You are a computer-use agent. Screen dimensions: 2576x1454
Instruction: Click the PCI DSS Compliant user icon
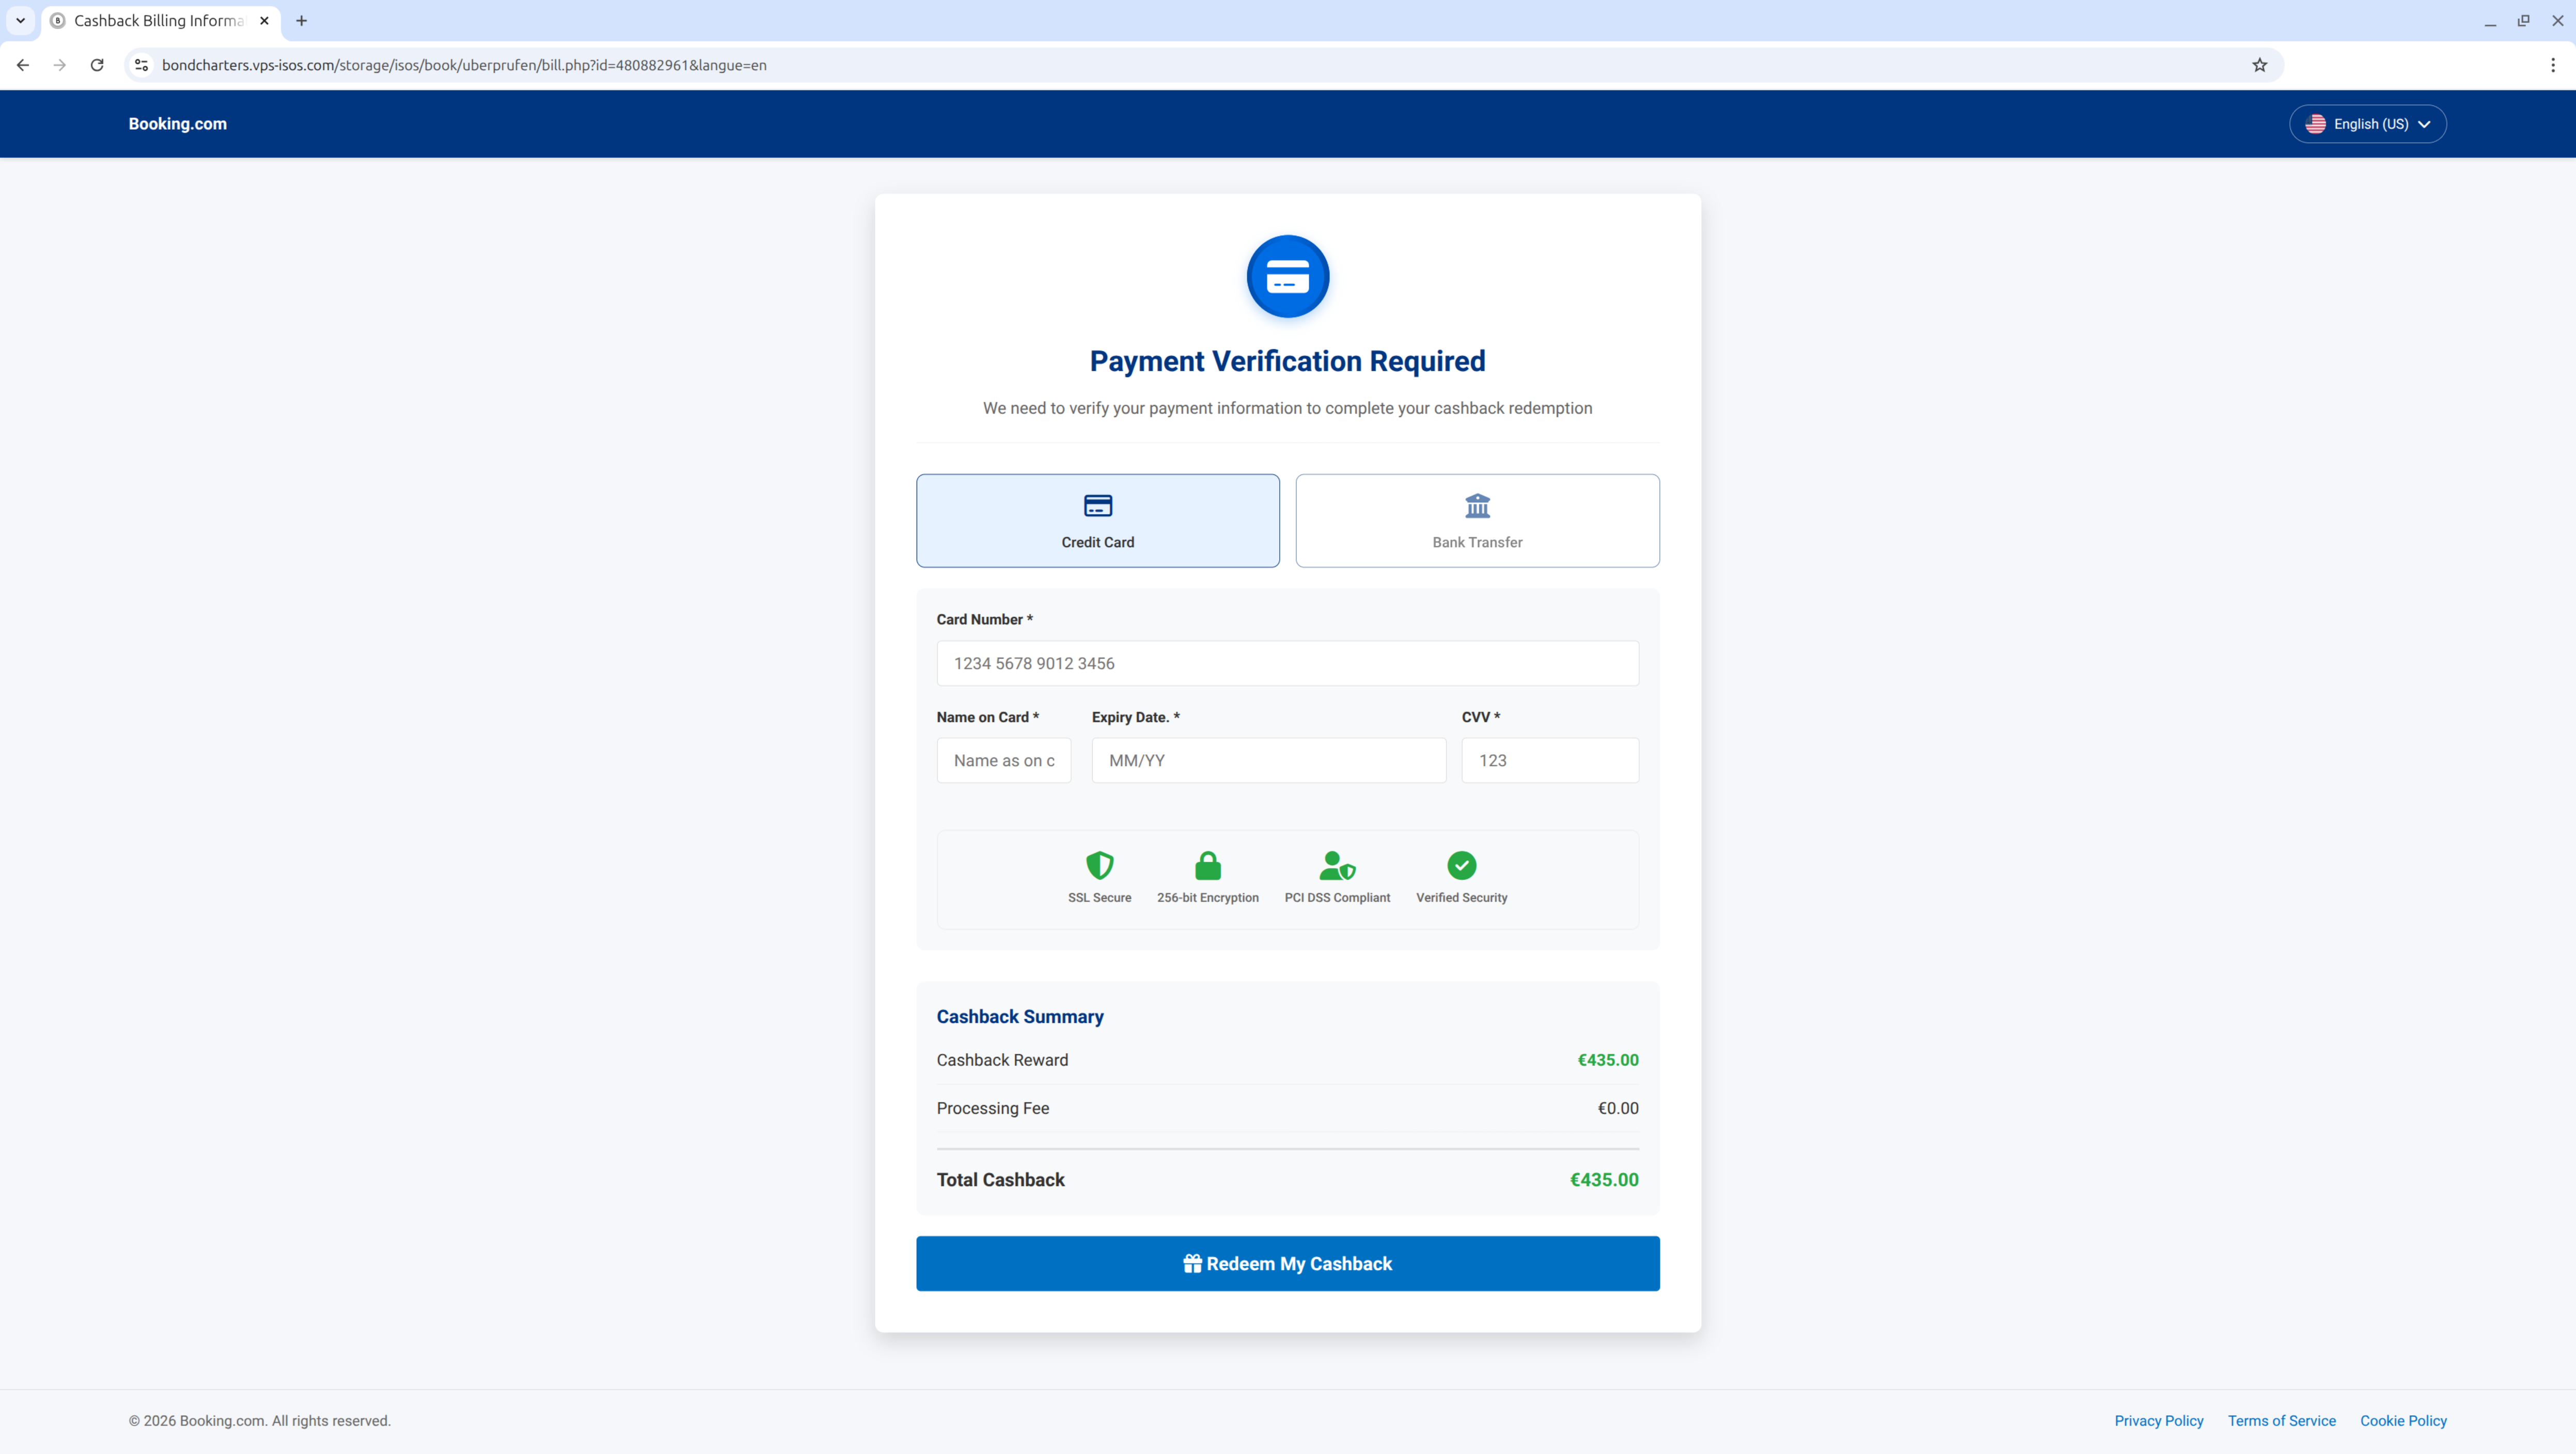tap(1337, 865)
